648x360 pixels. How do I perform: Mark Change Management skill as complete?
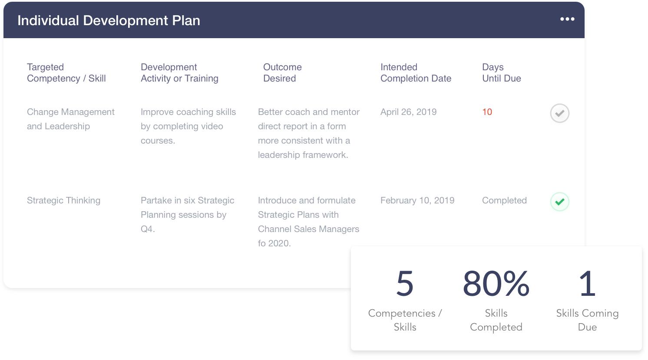pyautogui.click(x=560, y=113)
